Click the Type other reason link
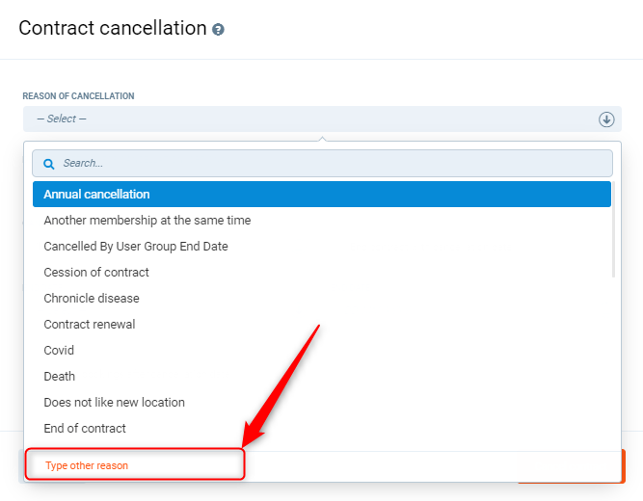Screen dimensions: 643x501 (87, 466)
